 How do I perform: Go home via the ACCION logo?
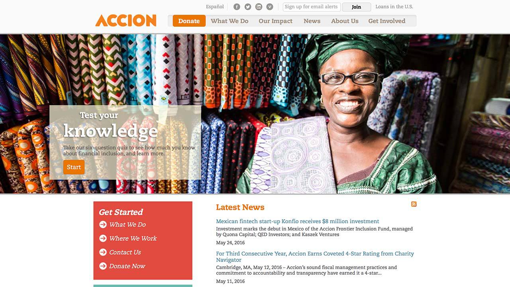[x=126, y=20]
